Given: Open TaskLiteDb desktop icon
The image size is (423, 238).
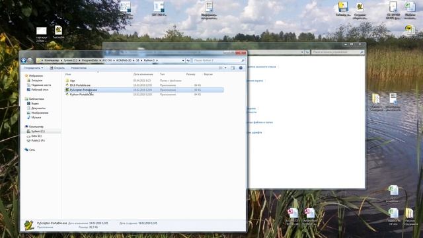Looking at the screenshot, I should click(x=58, y=32).
